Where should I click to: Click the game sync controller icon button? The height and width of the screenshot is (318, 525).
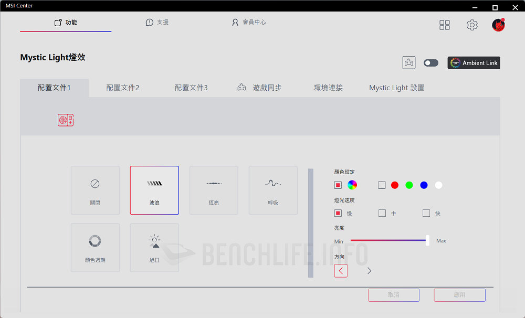click(409, 62)
